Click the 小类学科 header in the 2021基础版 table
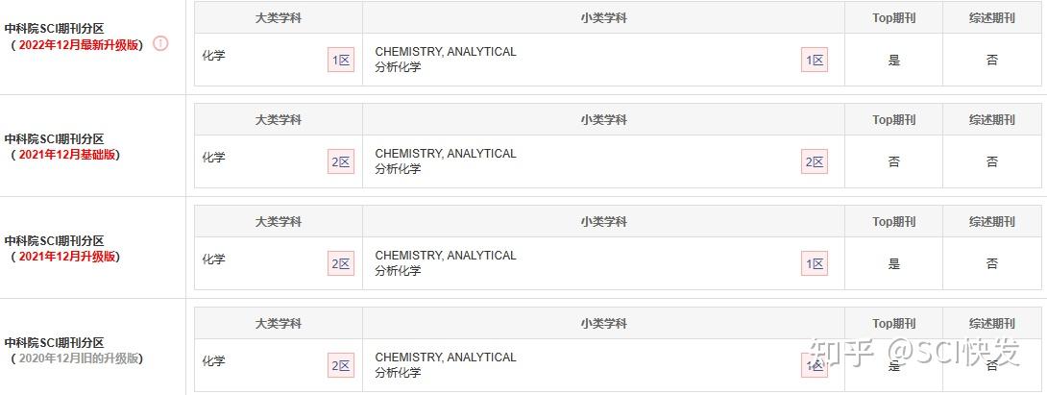Screen dimensions: 1047x395 [x=603, y=120]
